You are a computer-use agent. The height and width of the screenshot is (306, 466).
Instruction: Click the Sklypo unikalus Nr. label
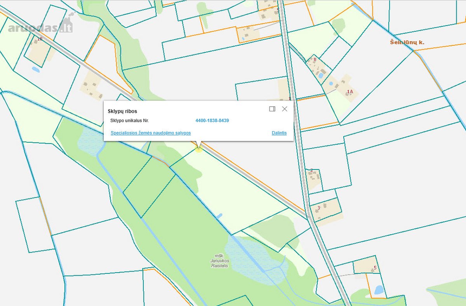coord(130,121)
